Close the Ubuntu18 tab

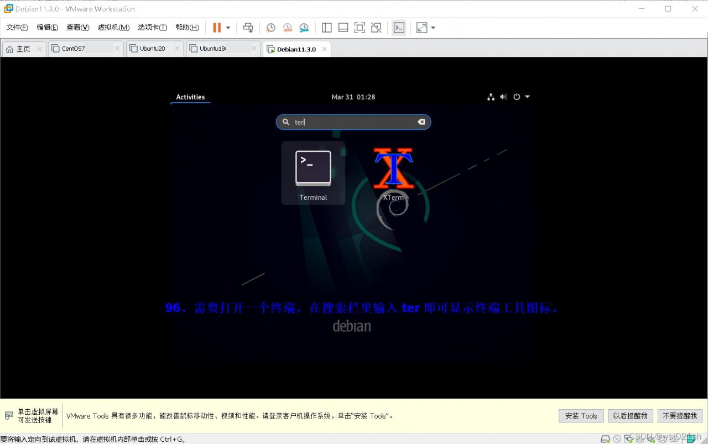click(254, 49)
